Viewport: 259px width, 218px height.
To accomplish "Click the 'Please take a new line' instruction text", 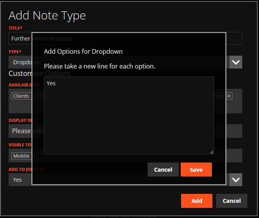I will (100, 66).
